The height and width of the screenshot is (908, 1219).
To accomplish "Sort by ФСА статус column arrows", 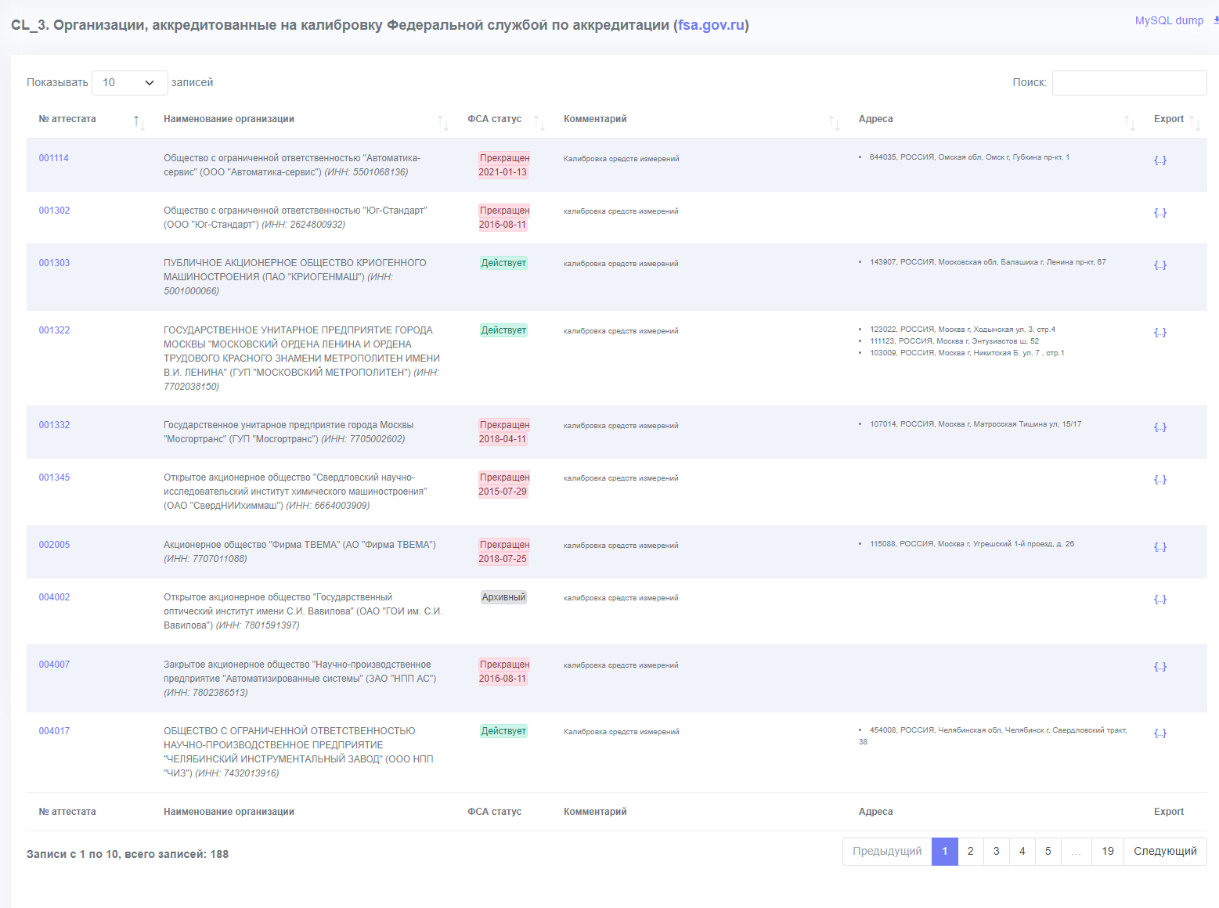I will pos(539,122).
